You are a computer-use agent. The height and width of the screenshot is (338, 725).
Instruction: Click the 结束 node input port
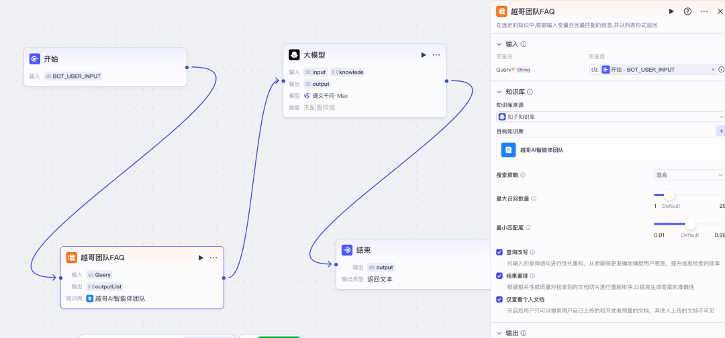point(336,264)
